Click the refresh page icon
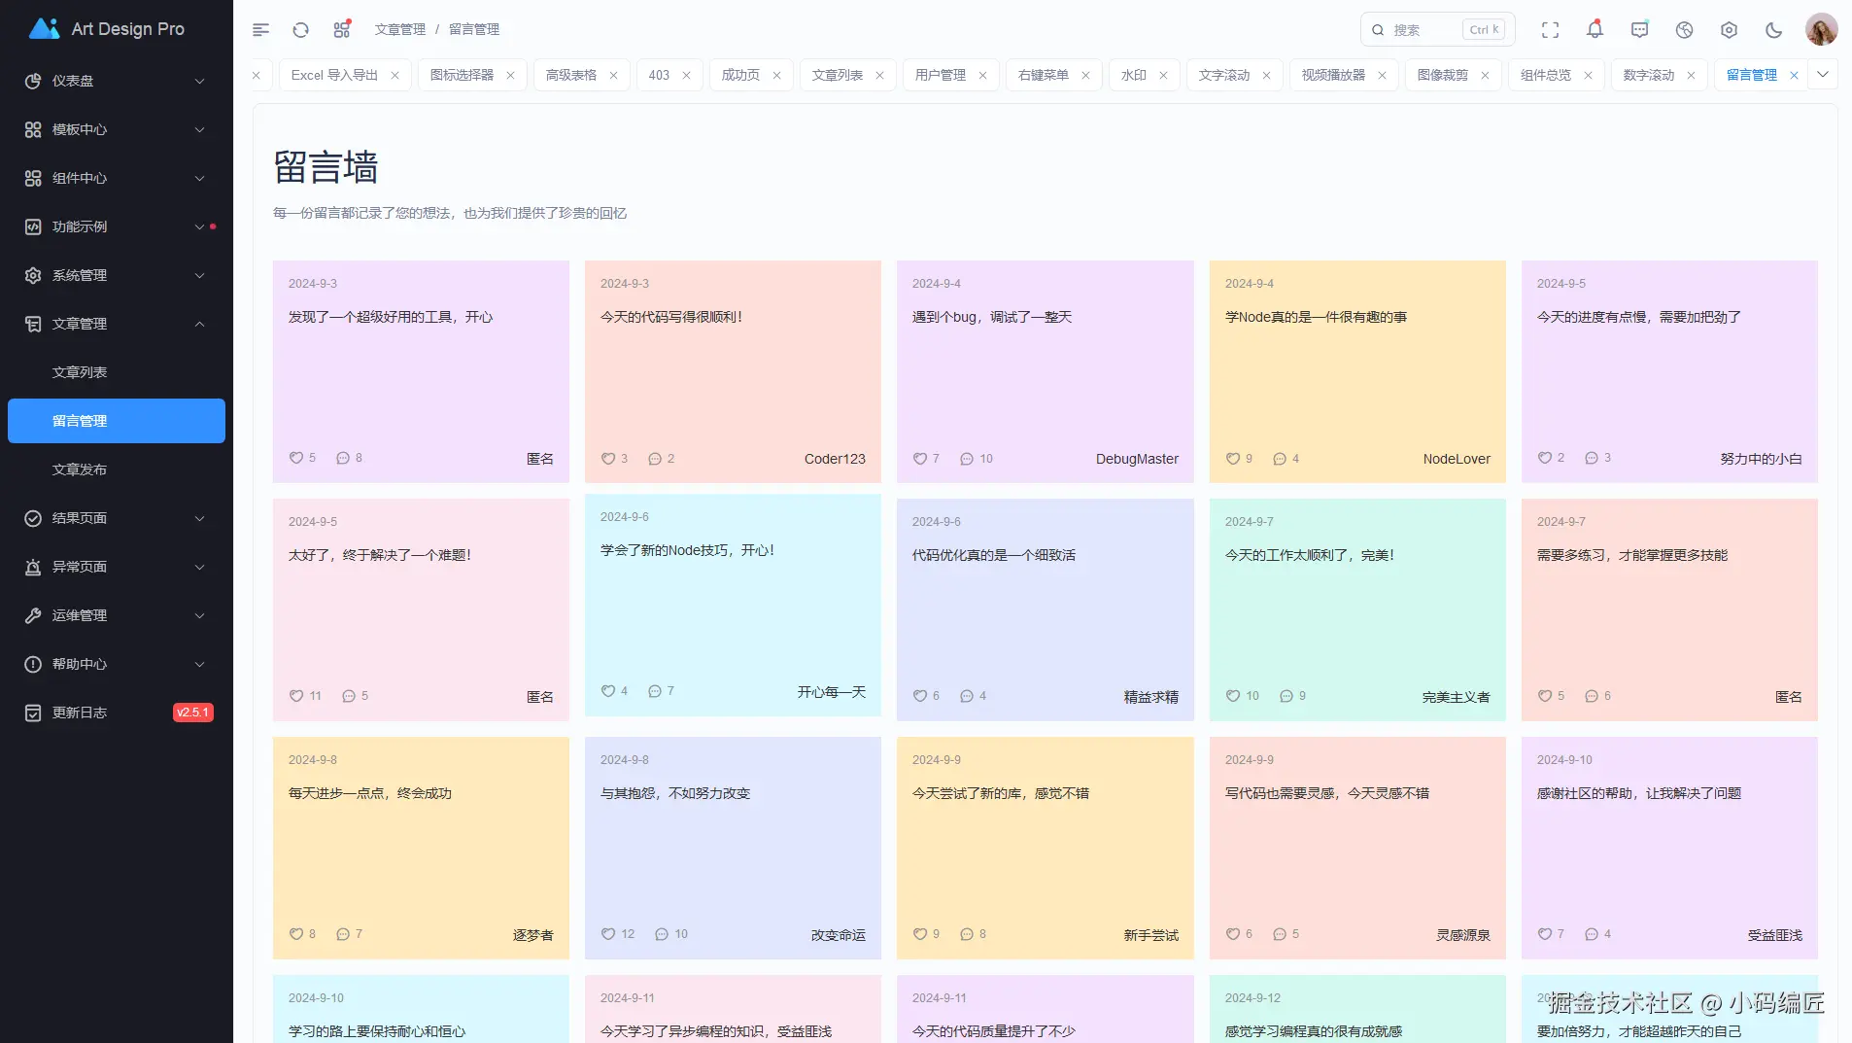Viewport: 1852px width, 1043px height. [301, 30]
